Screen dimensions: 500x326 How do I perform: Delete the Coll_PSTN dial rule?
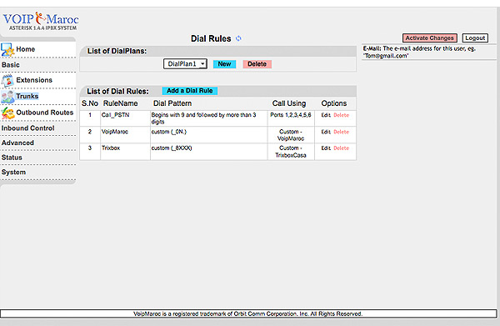tap(341, 115)
